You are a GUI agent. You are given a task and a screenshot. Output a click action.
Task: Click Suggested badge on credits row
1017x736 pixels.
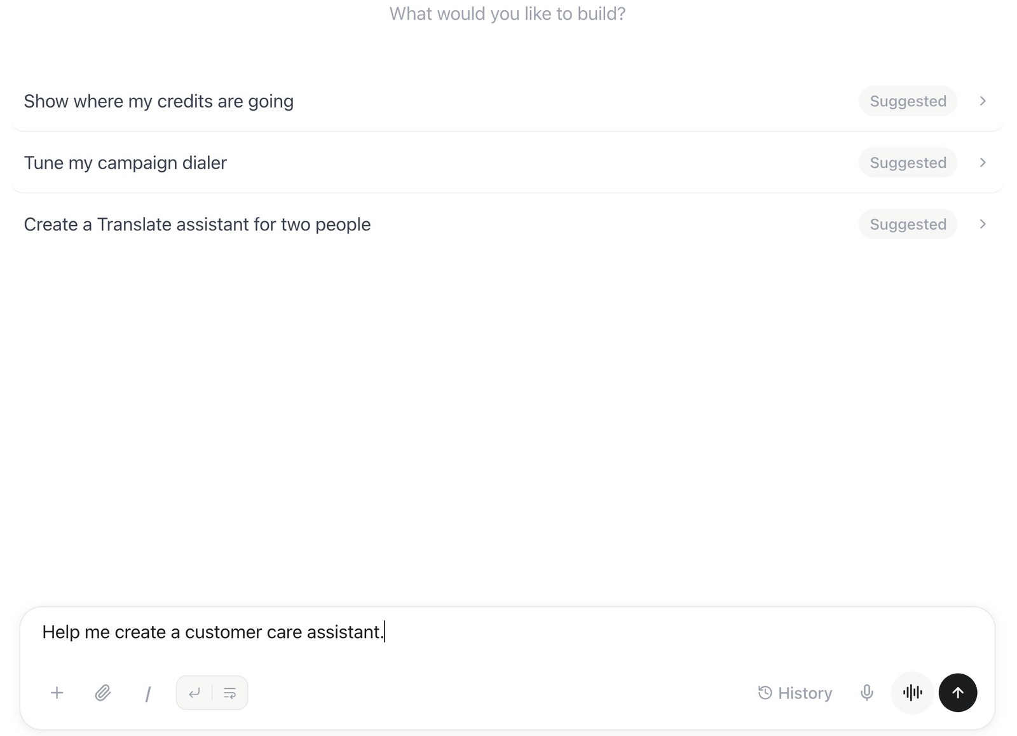[x=908, y=101]
